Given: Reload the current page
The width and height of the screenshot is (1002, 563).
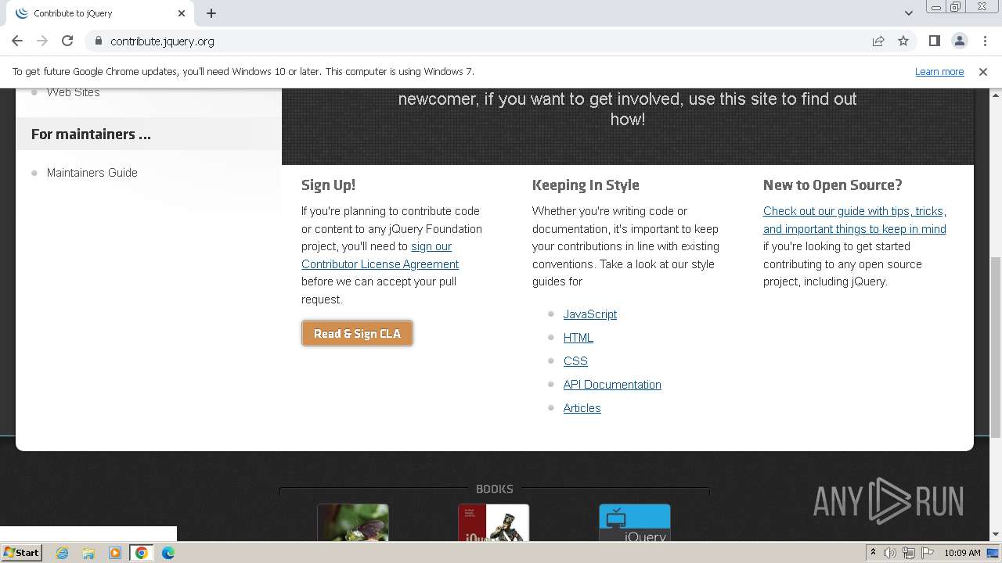Looking at the screenshot, I should 67,41.
